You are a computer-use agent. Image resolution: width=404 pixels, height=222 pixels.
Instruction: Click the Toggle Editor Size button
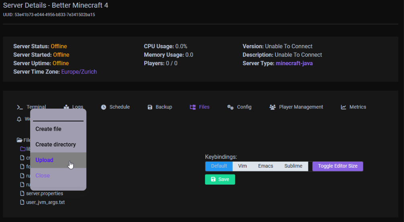point(338,166)
